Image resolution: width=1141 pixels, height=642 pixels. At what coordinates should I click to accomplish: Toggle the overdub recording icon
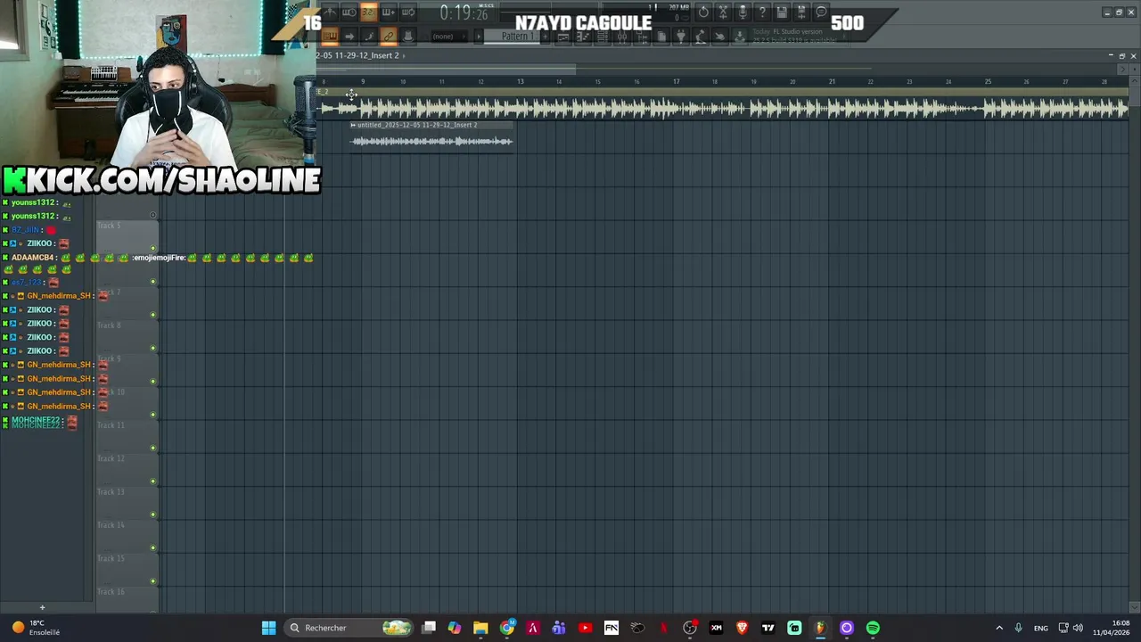[x=388, y=12]
